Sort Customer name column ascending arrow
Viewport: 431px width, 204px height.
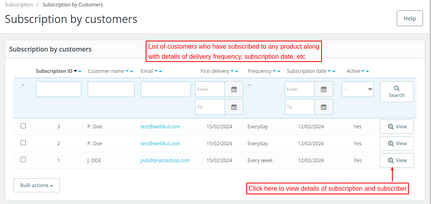click(x=132, y=71)
